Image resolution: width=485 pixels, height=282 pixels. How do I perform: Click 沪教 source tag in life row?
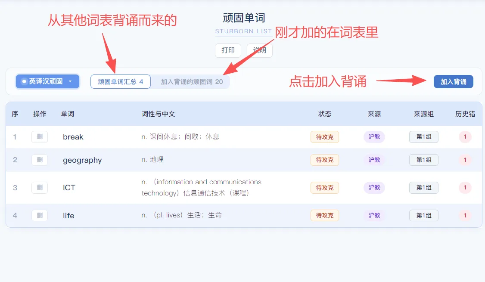pyautogui.click(x=374, y=215)
